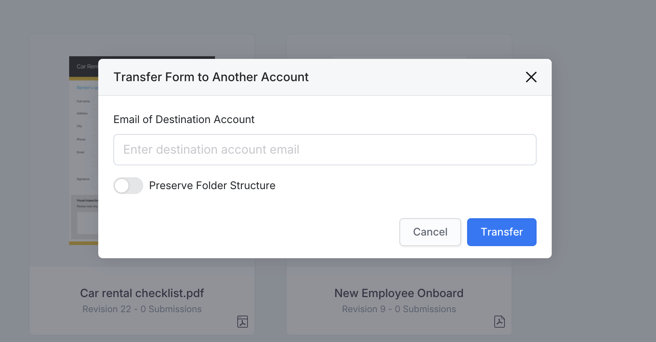Focus the destination account email field
Screen dimensions: 656x342
(x=325, y=149)
